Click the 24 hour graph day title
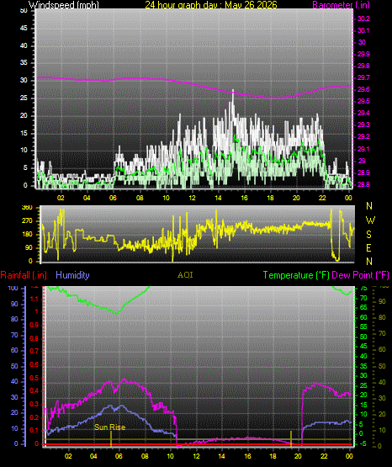Image resolution: width=392 pixels, height=467 pixels. (x=211, y=5)
